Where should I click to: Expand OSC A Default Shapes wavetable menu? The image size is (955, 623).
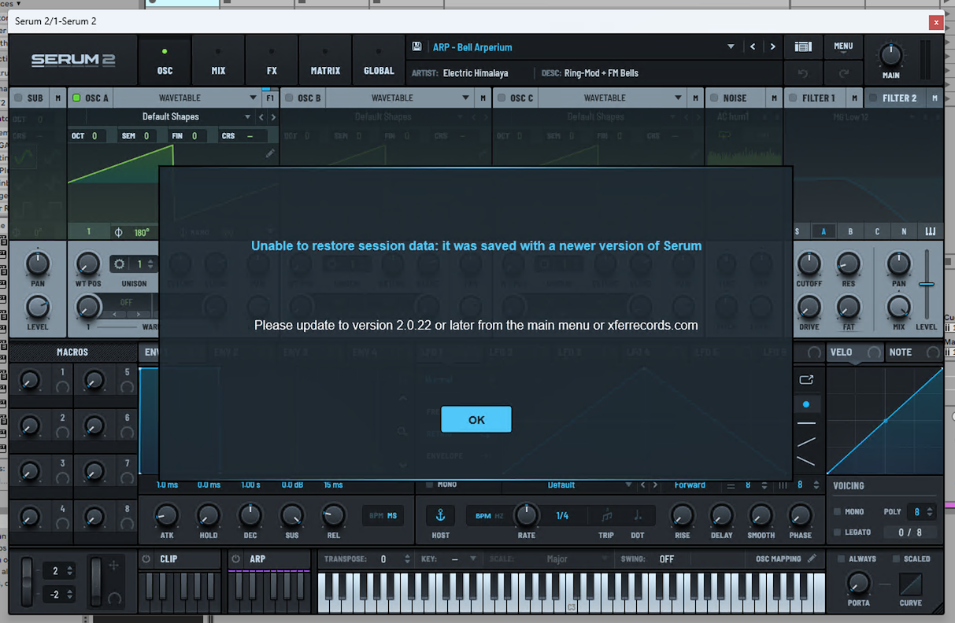(247, 117)
